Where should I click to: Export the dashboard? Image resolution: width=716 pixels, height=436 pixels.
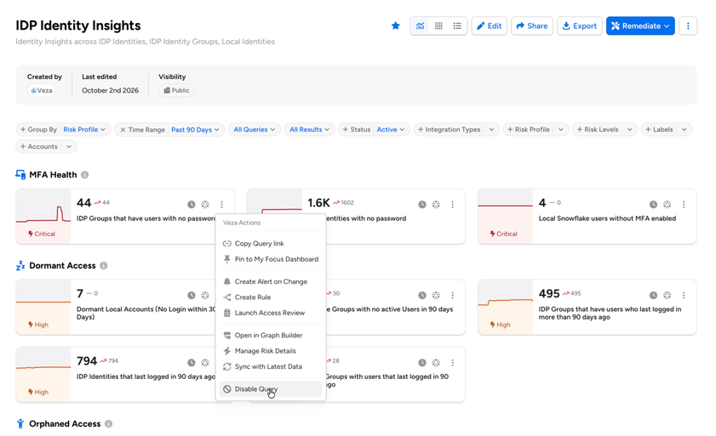(580, 26)
